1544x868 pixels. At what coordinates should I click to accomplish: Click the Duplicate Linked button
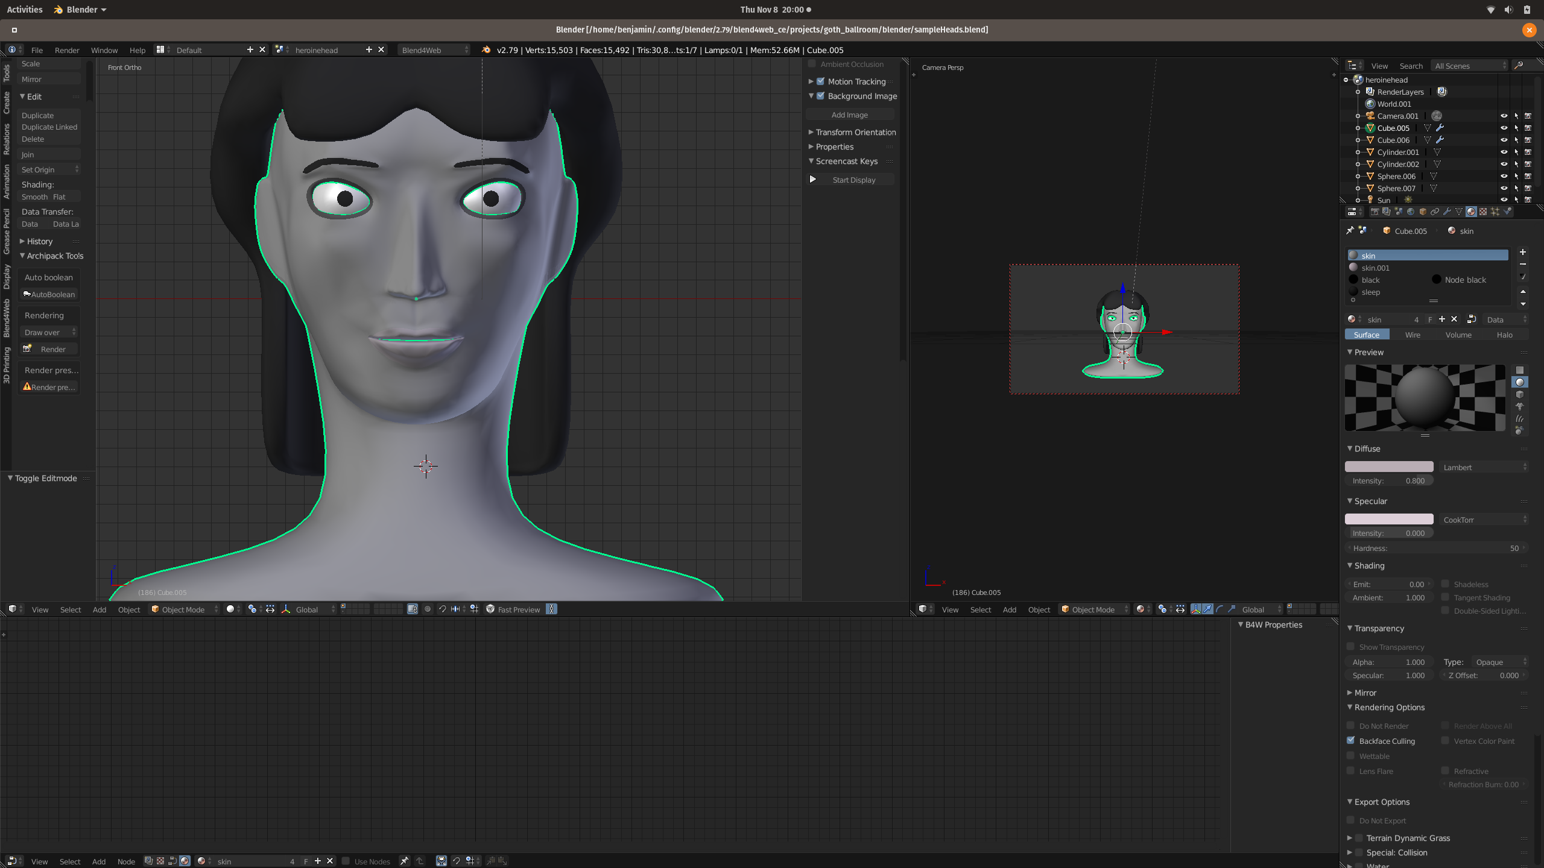click(x=49, y=127)
